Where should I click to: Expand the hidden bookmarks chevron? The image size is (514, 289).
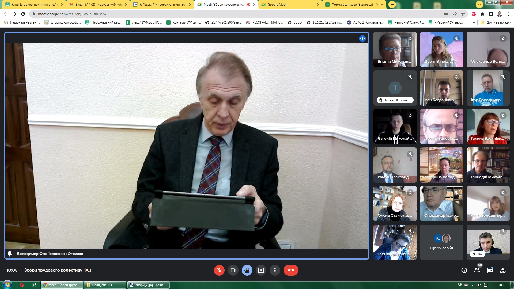(x=473, y=22)
